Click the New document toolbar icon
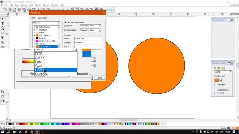 tap(5, 10)
